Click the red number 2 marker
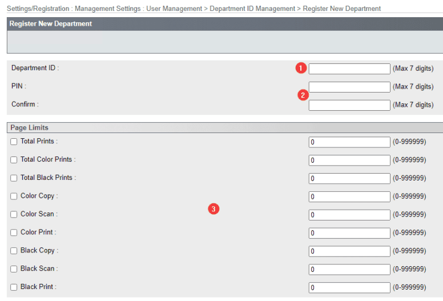443x301 pixels. 304,95
